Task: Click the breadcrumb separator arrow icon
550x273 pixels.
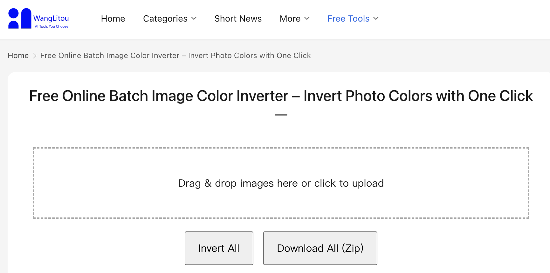Action: (x=35, y=56)
